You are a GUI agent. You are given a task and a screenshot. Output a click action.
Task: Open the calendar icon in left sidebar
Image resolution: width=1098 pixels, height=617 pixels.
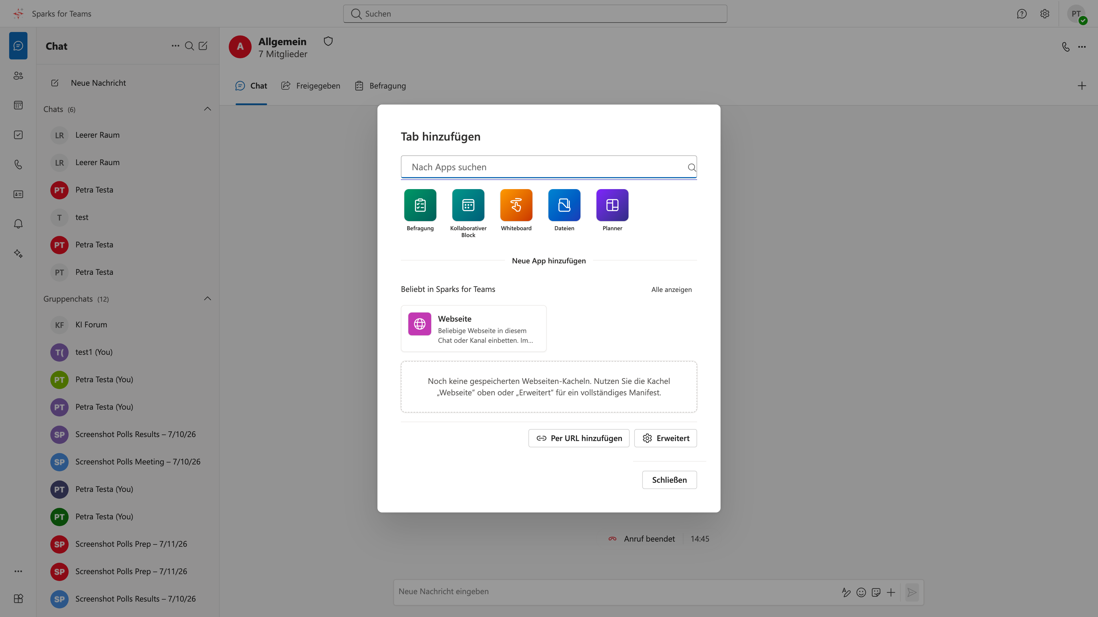coord(18,105)
